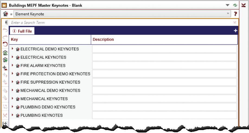Expand FIRE ALARM KEYNOTES node
This screenshot has width=249, height=133.
(x=12, y=65)
